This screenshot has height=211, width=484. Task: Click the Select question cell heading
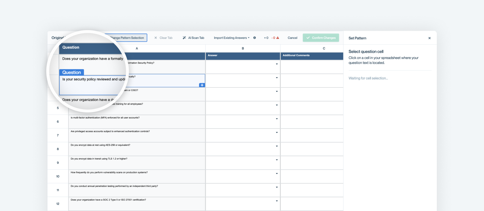click(366, 52)
